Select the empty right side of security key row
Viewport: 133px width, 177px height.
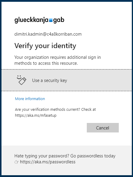point(99,80)
